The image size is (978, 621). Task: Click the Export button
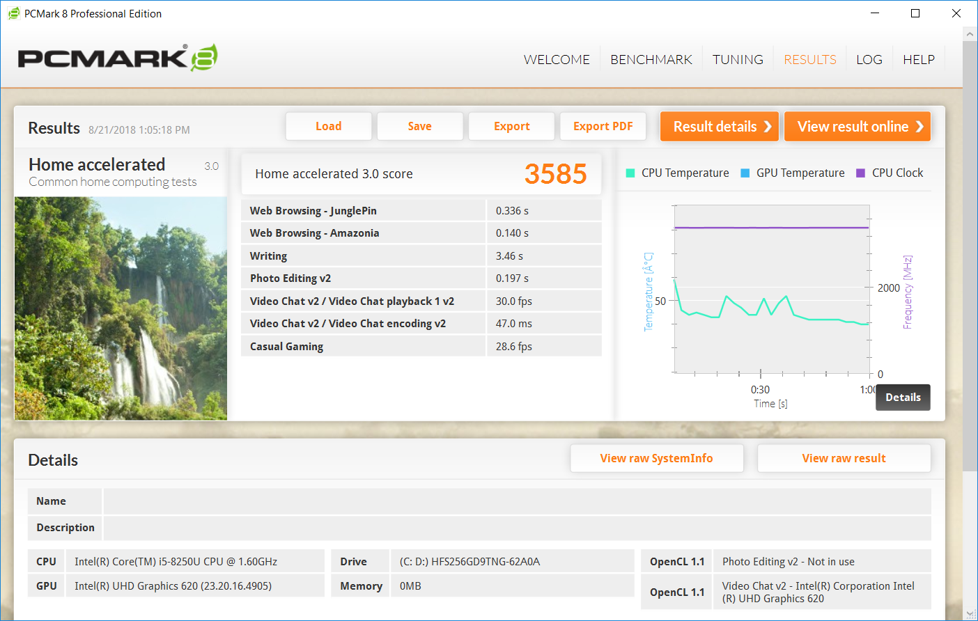[512, 126]
